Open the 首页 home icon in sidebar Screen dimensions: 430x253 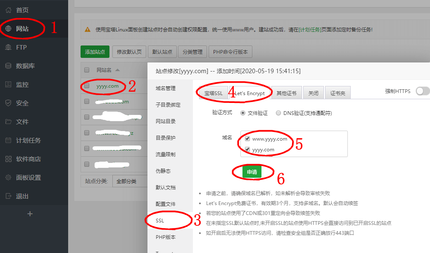(9, 10)
